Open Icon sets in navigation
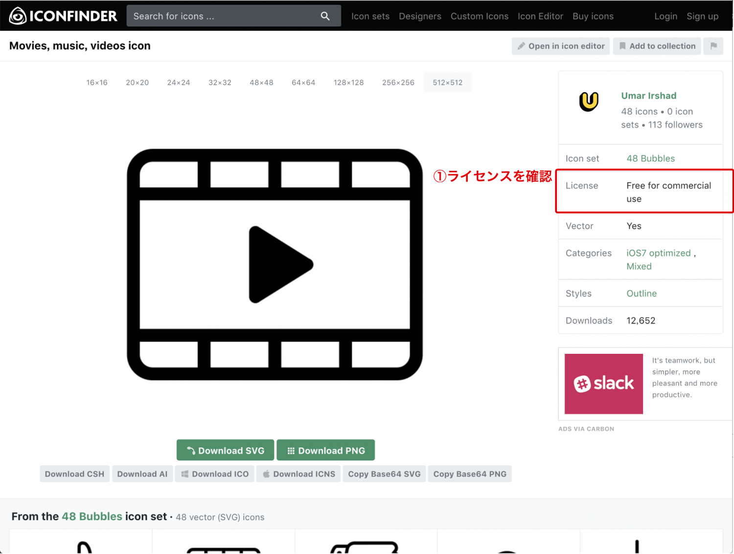This screenshot has height=554, width=734. [370, 16]
